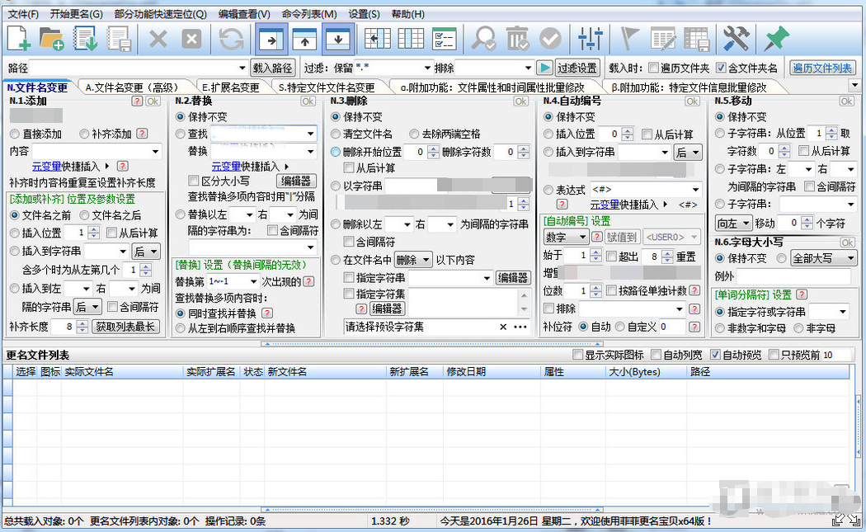Toggle the 自动列宽 checkbox
This screenshot has height=532, width=866.
[x=656, y=355]
